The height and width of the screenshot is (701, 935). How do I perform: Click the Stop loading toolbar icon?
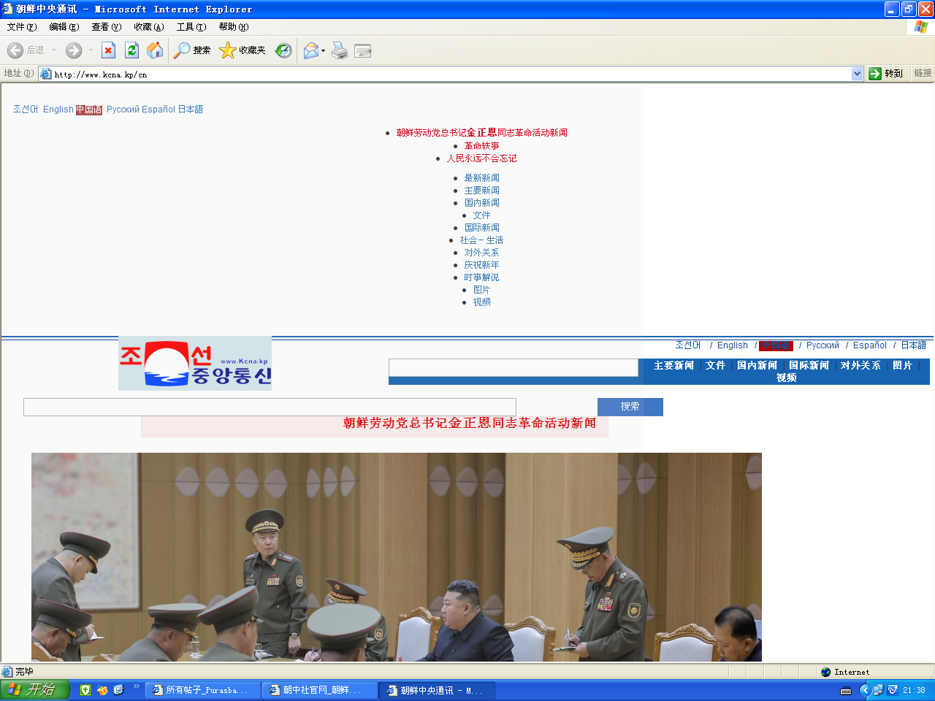pyautogui.click(x=108, y=50)
